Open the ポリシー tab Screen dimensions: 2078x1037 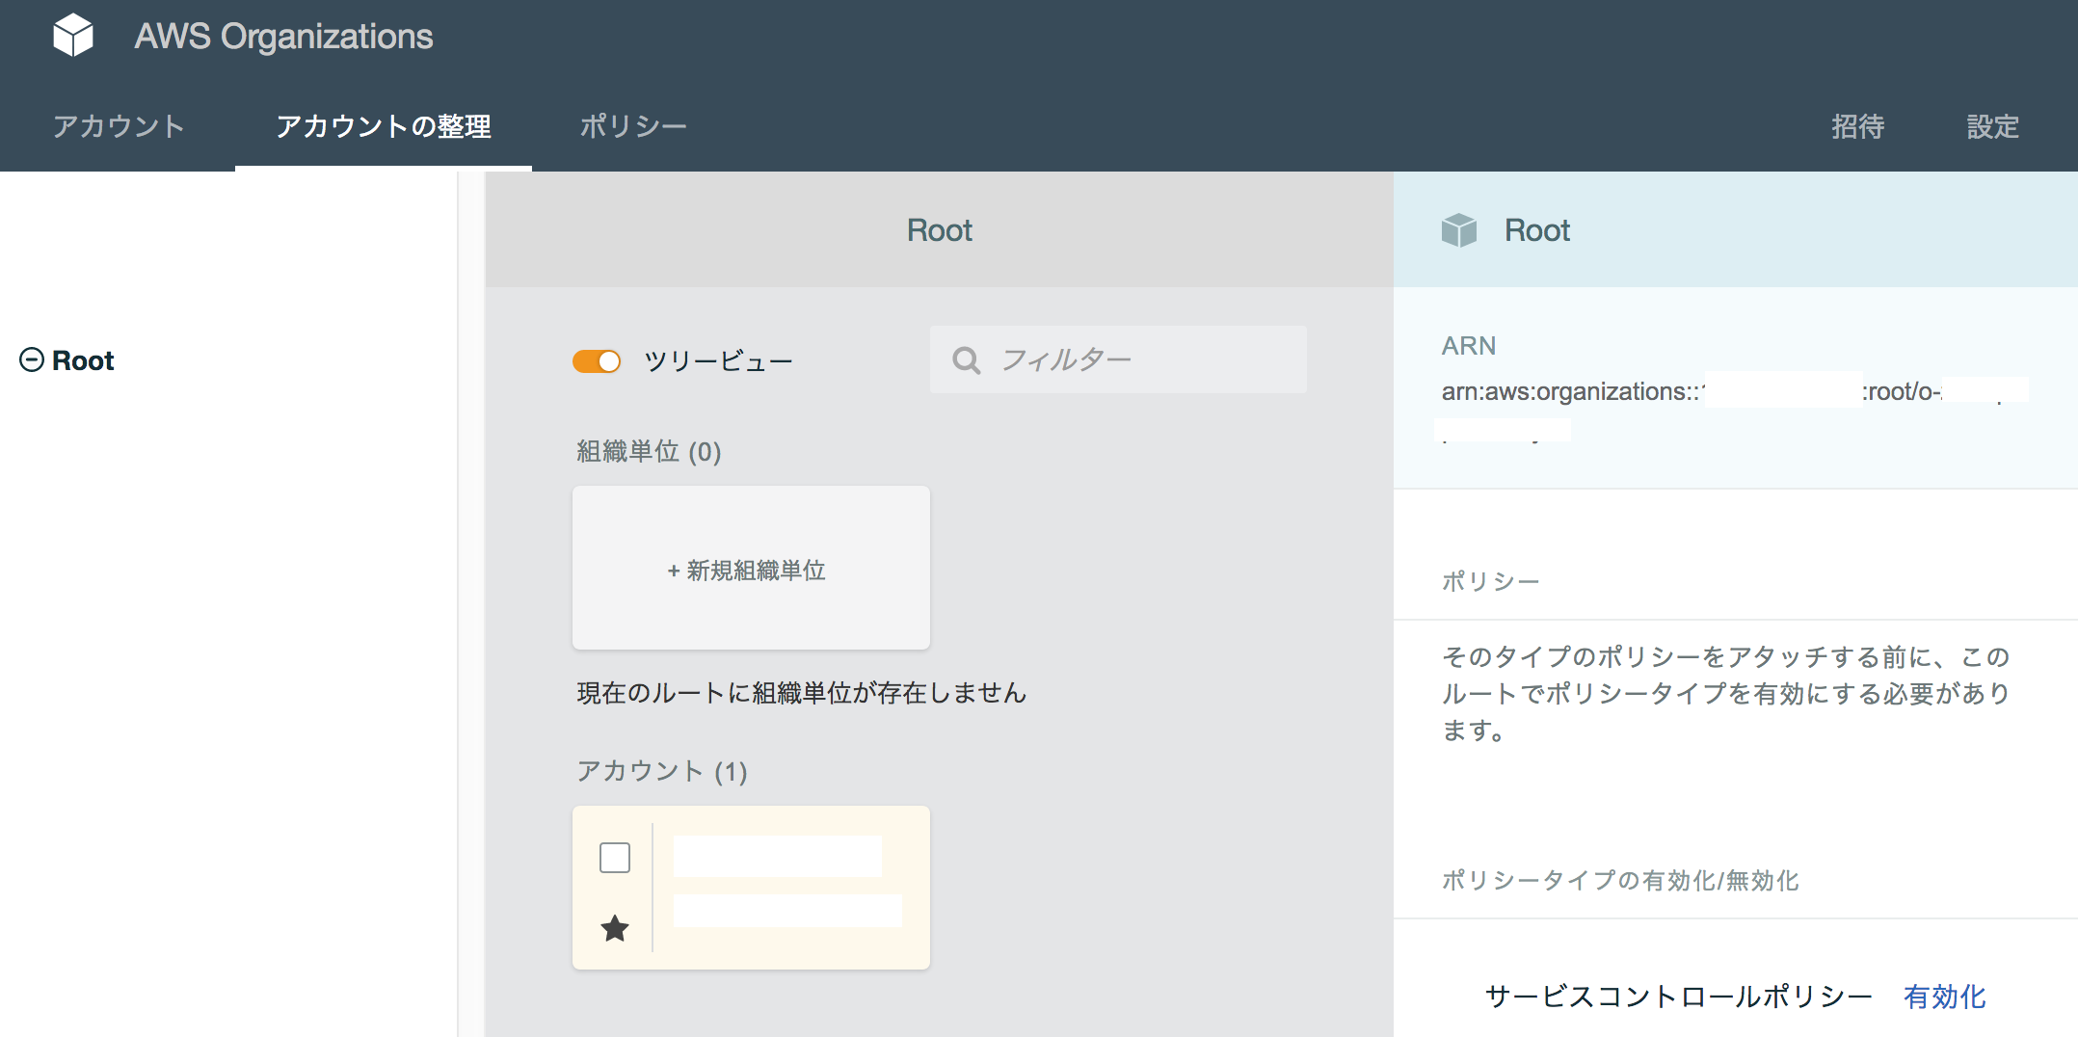pos(633,126)
